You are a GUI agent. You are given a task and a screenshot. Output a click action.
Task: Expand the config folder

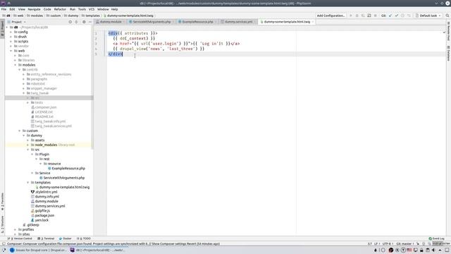(x=11, y=32)
